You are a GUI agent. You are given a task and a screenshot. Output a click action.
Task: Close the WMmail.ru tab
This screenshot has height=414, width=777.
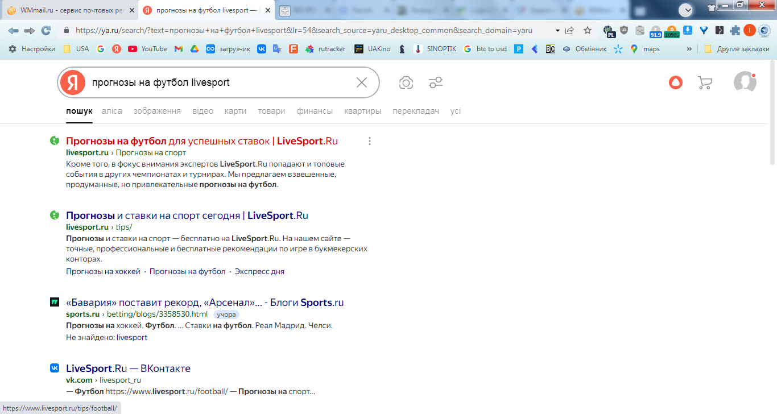pos(131,11)
